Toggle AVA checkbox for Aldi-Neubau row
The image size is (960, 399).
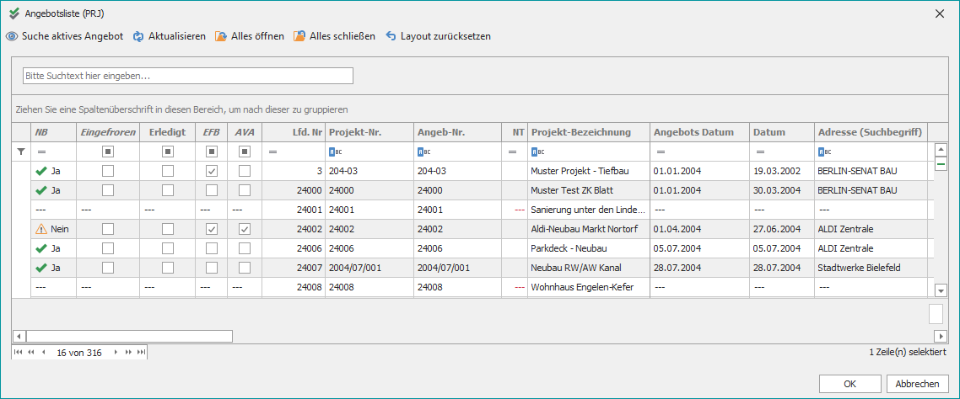(x=245, y=229)
